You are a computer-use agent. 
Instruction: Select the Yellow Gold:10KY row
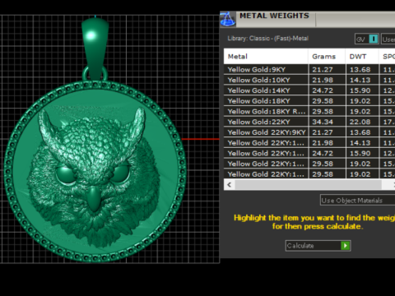pyautogui.click(x=309, y=80)
